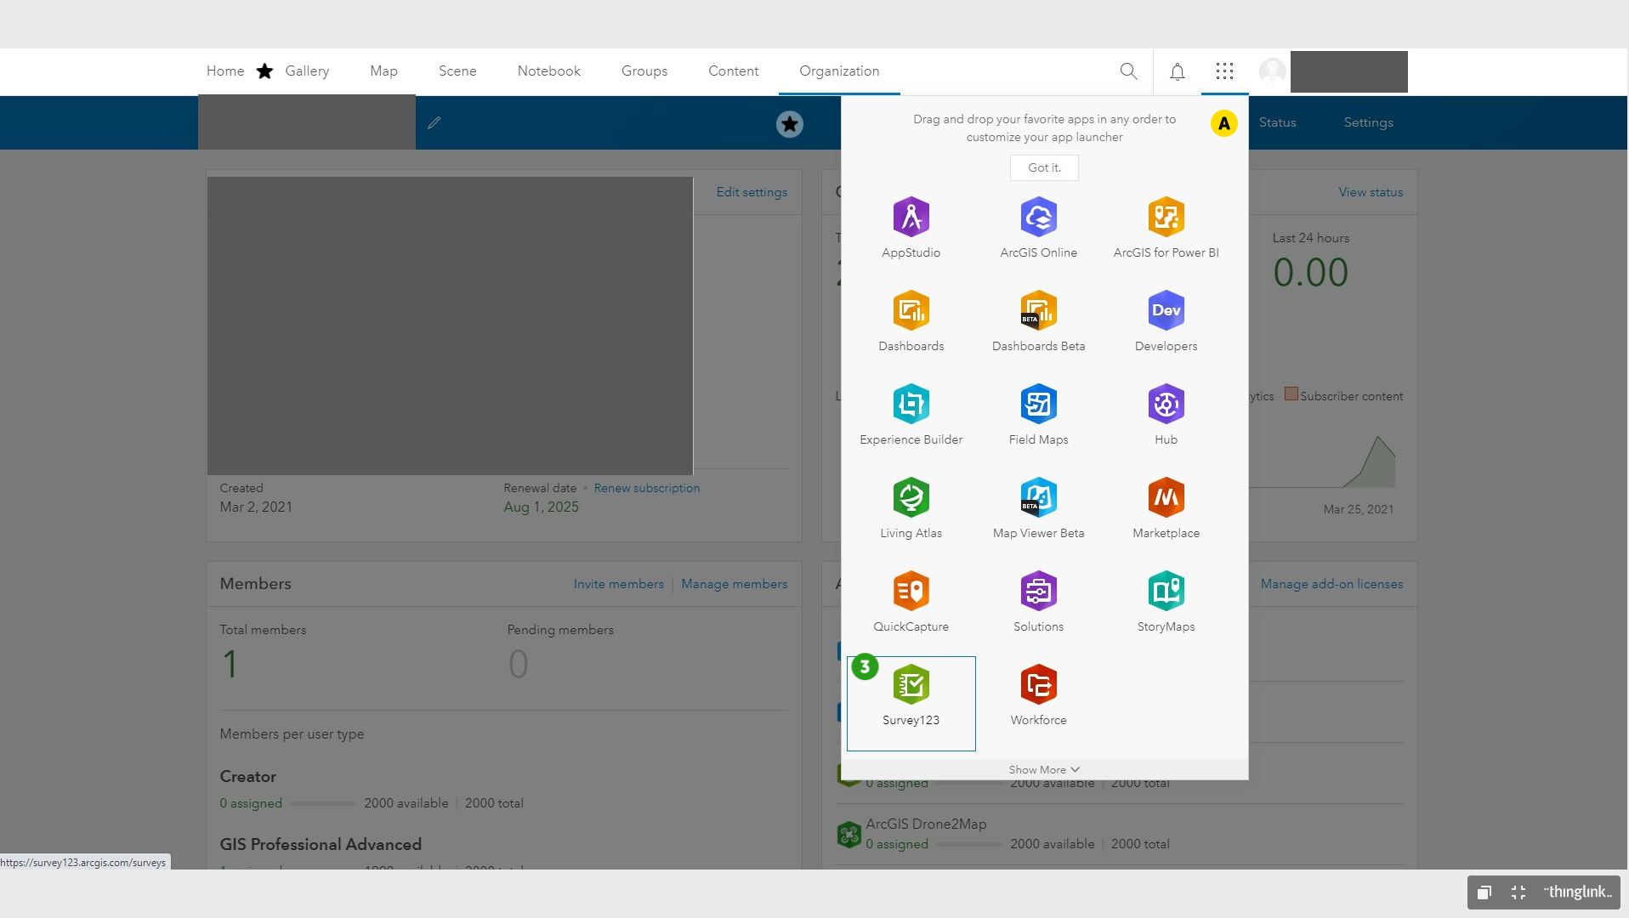Click Invite members link
Screen dimensions: 1629x918
618,584
